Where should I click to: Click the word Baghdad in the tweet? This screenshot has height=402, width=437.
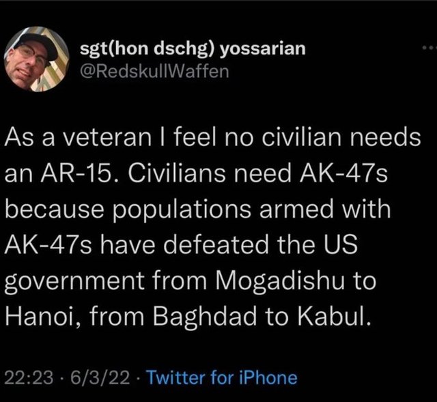[x=204, y=316]
